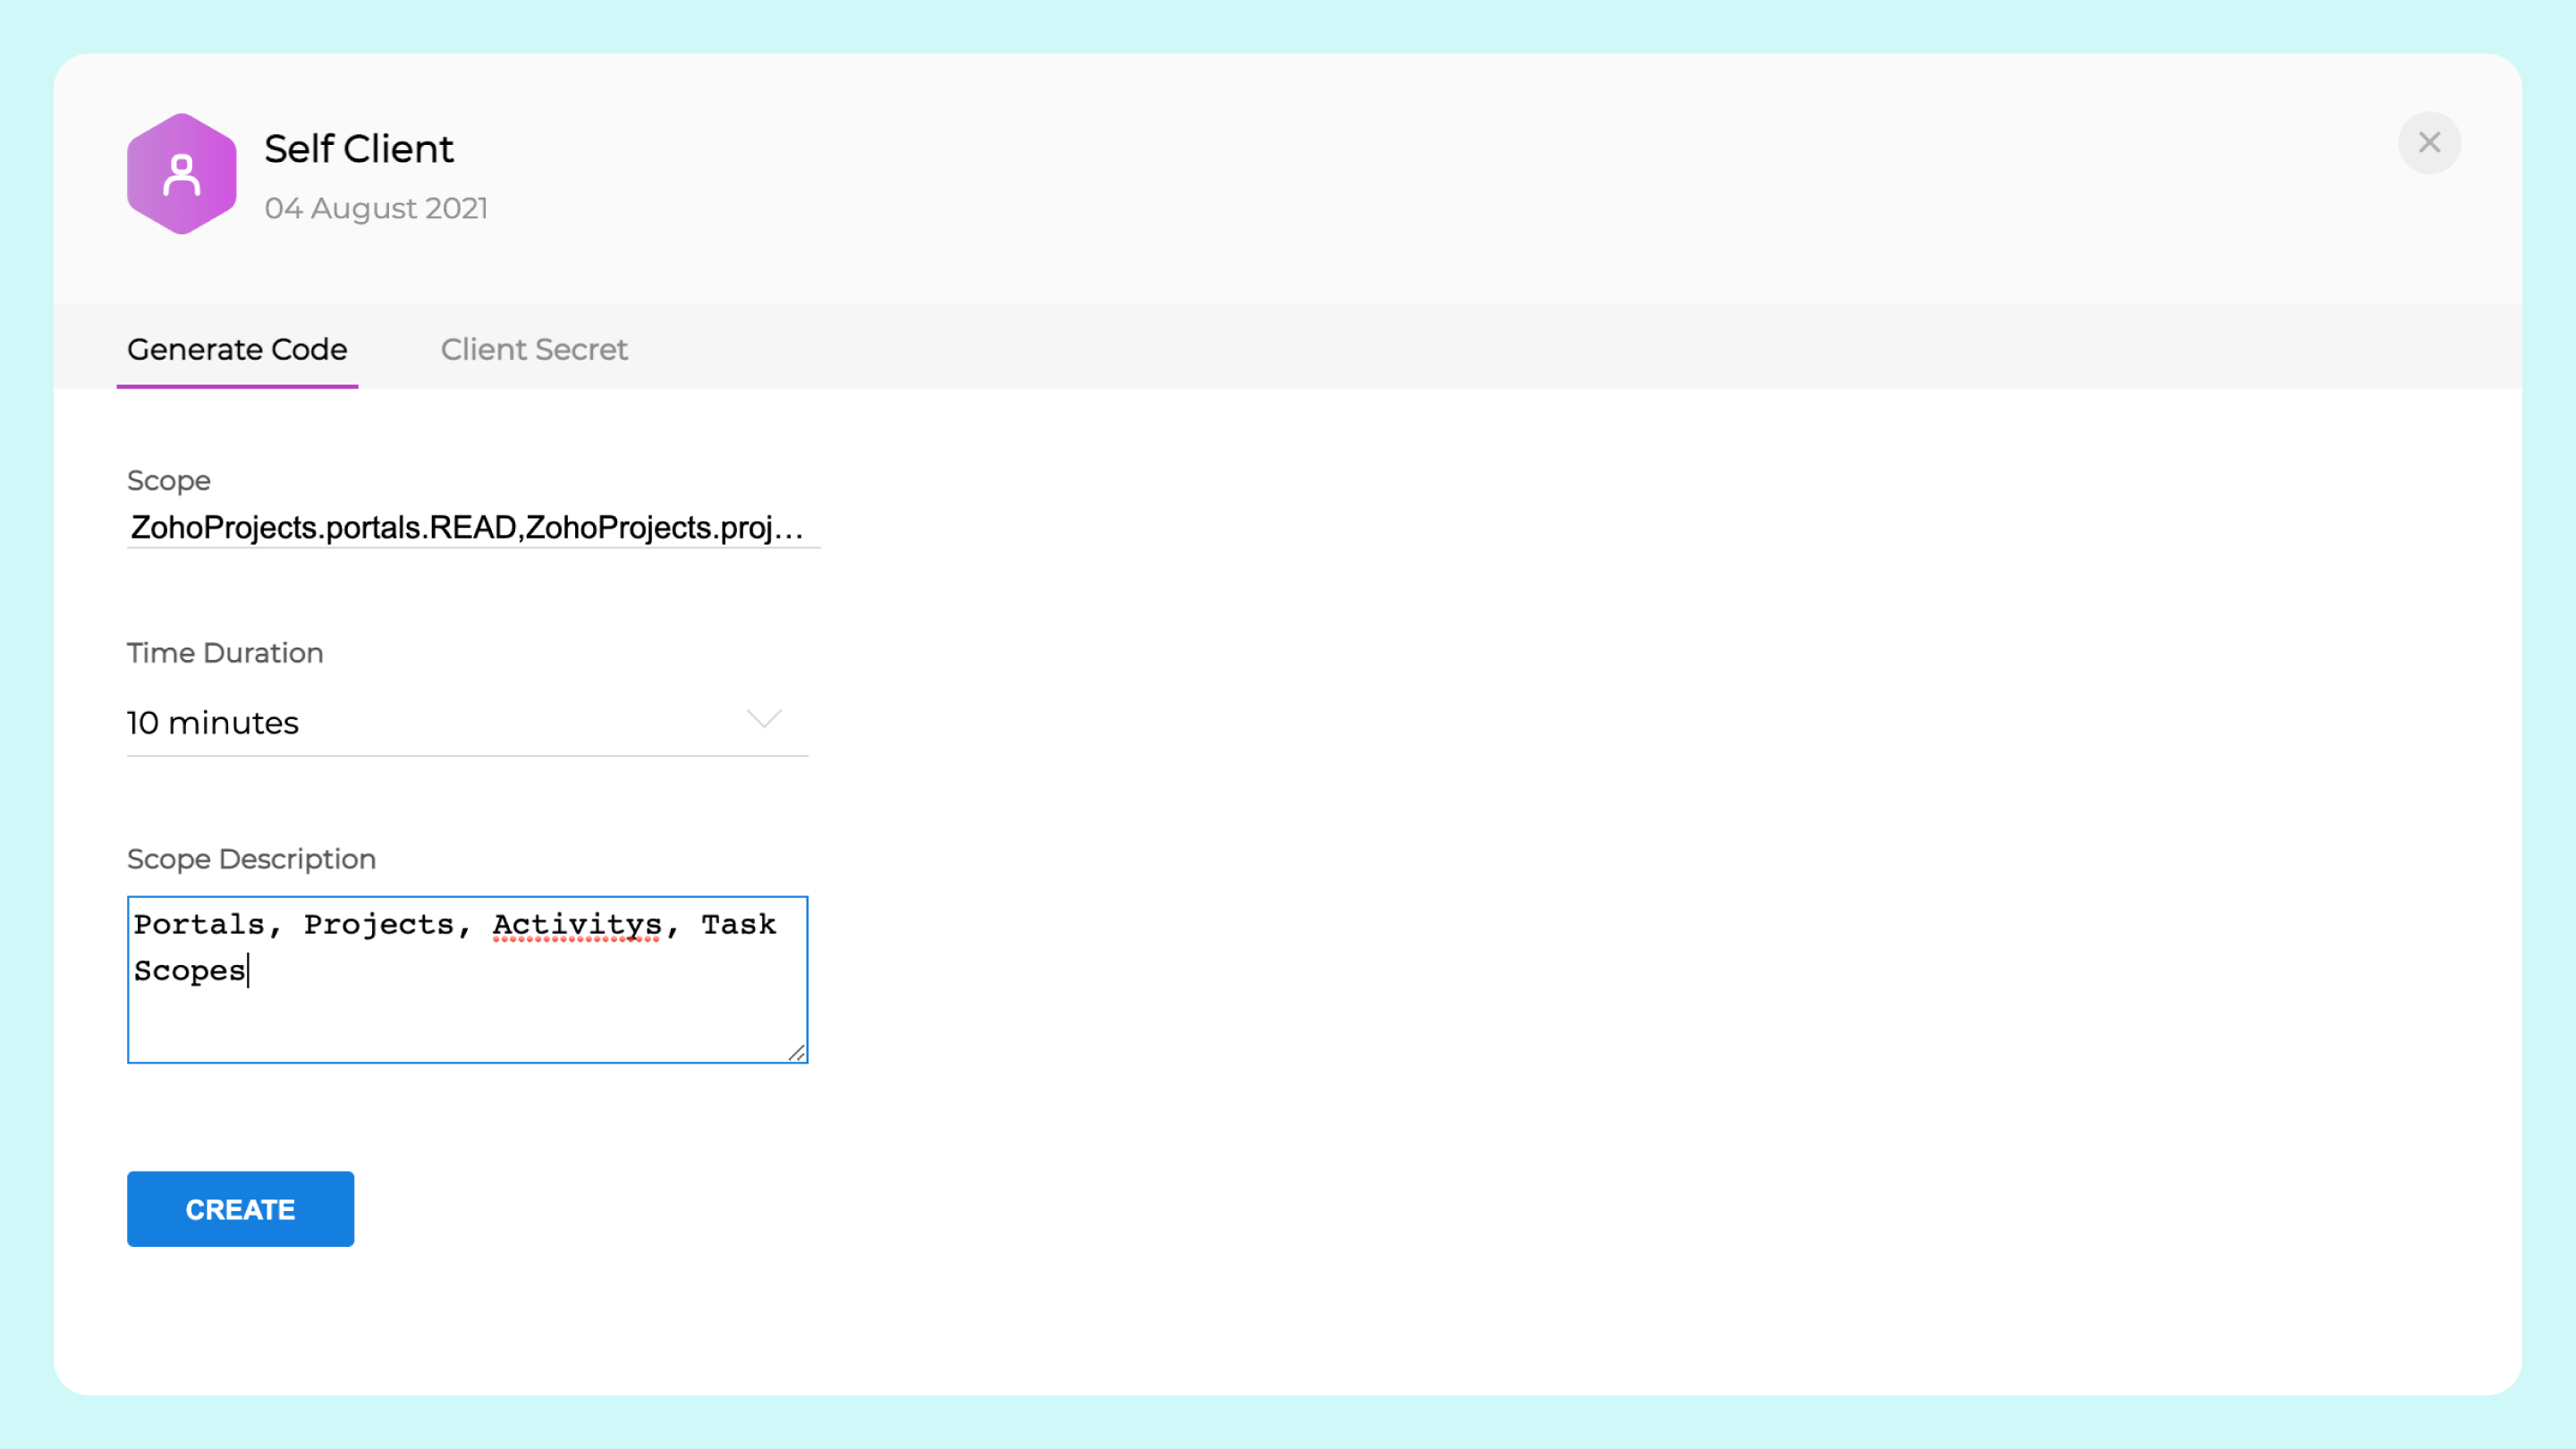Click the Scope input field
The width and height of the screenshot is (2576, 1449).
click(x=474, y=527)
